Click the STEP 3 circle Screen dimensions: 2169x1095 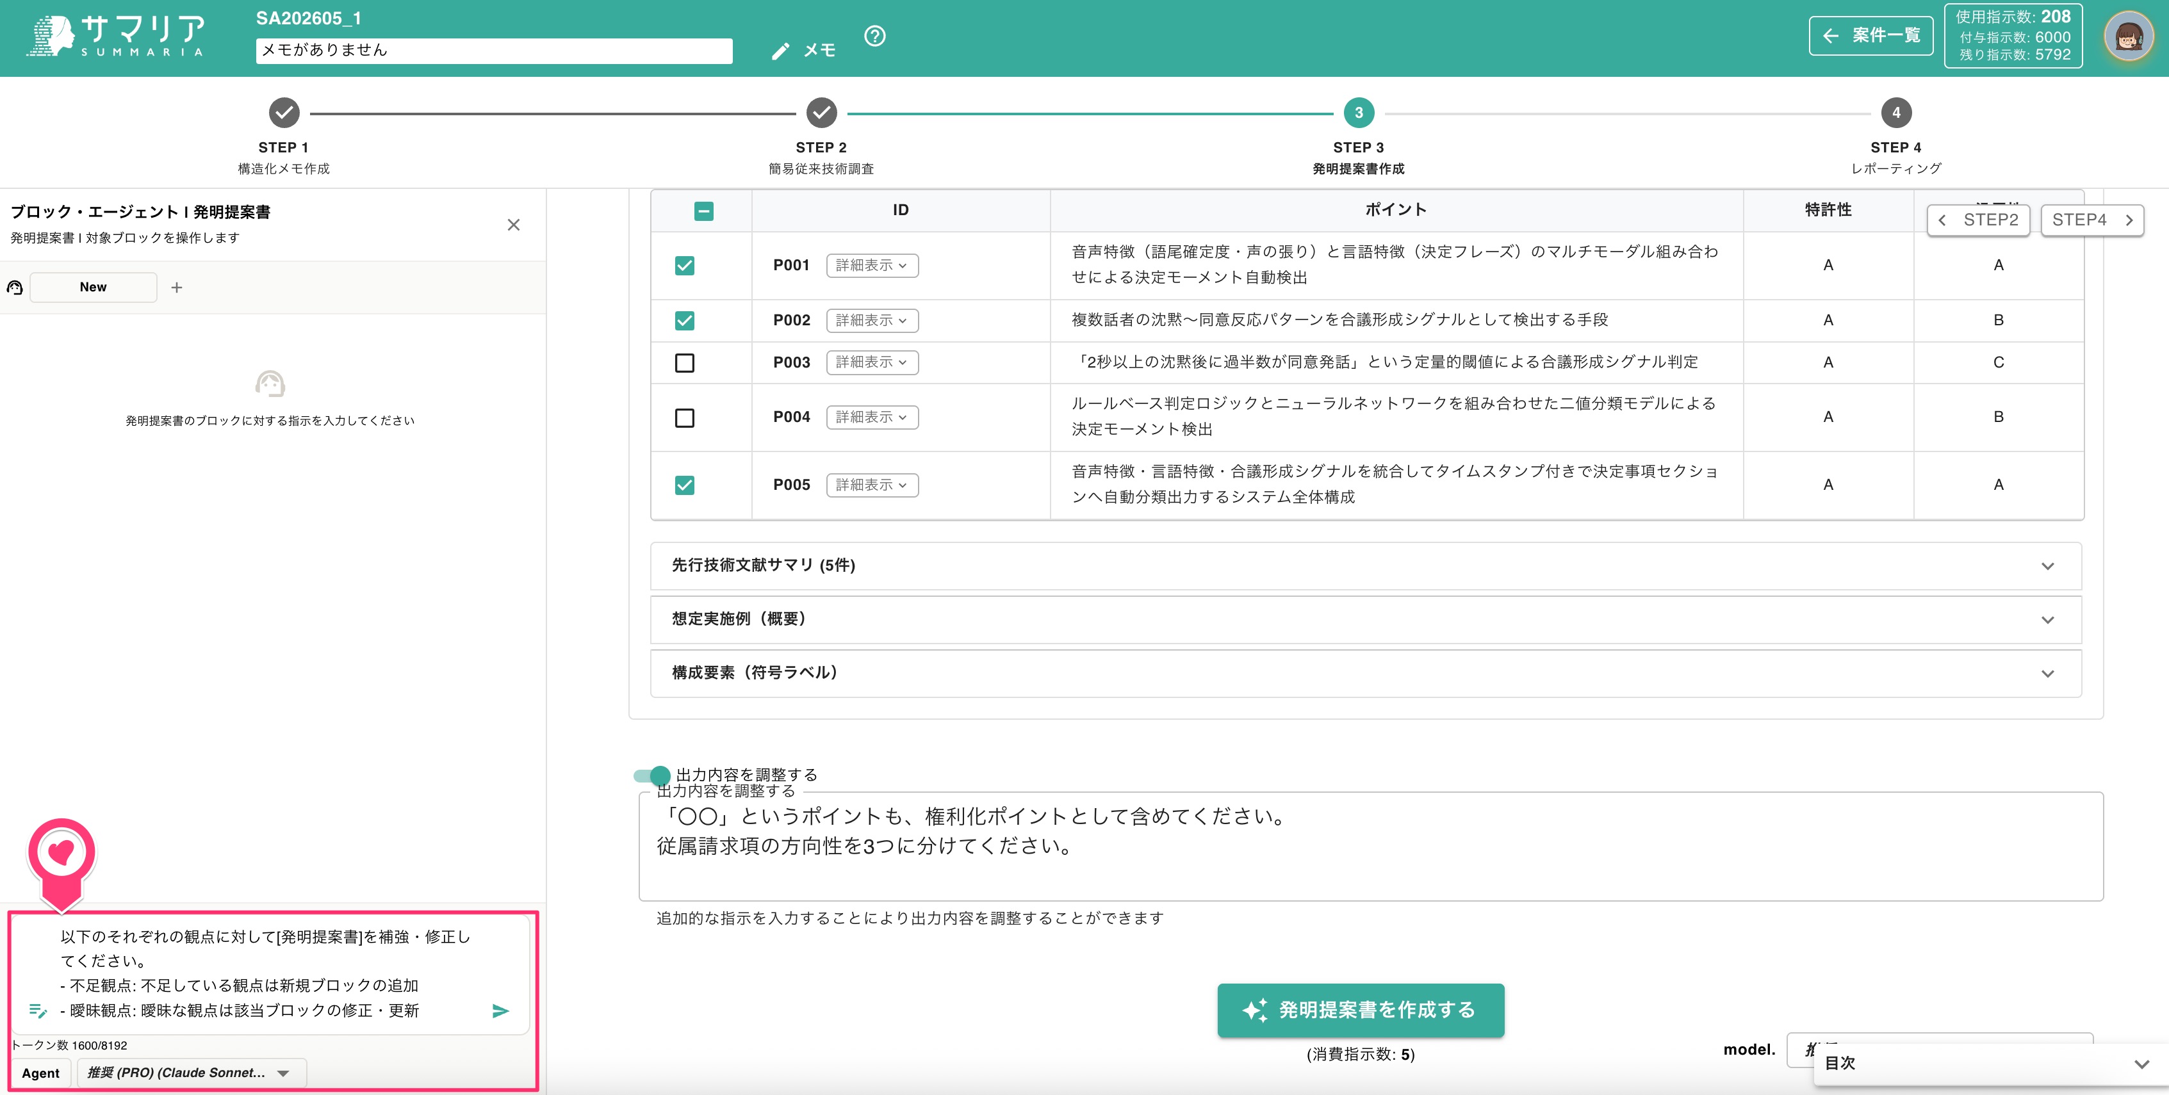(1358, 113)
